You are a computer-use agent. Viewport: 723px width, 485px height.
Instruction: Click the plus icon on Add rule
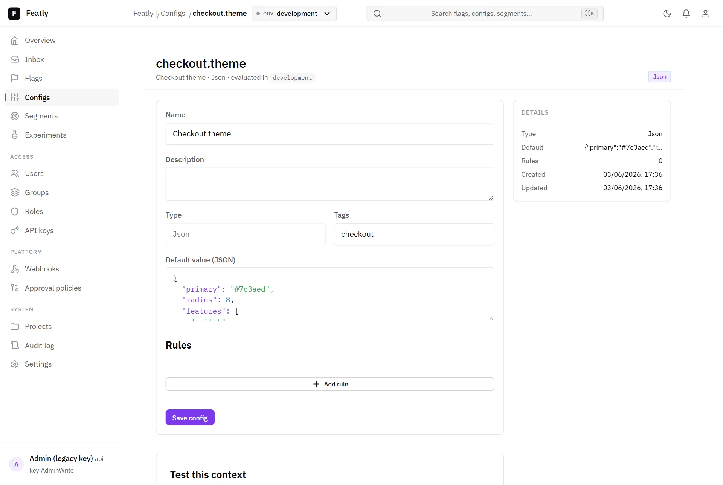316,384
